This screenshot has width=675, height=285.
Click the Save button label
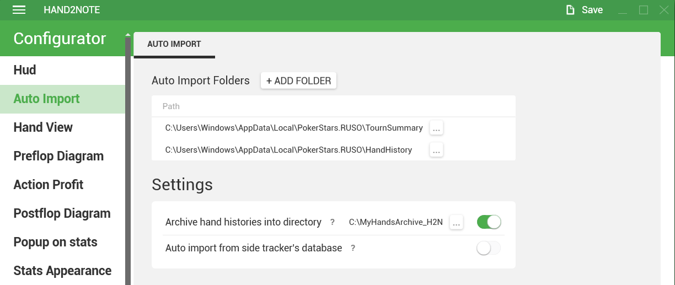(x=592, y=10)
